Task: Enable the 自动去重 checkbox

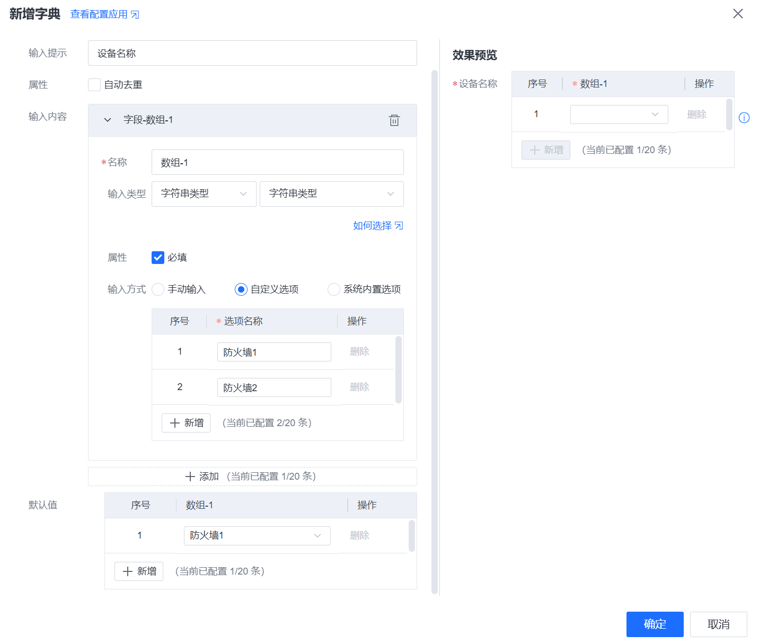Action: coord(94,85)
